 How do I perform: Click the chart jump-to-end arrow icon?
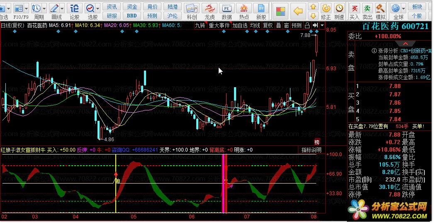click(x=315, y=25)
